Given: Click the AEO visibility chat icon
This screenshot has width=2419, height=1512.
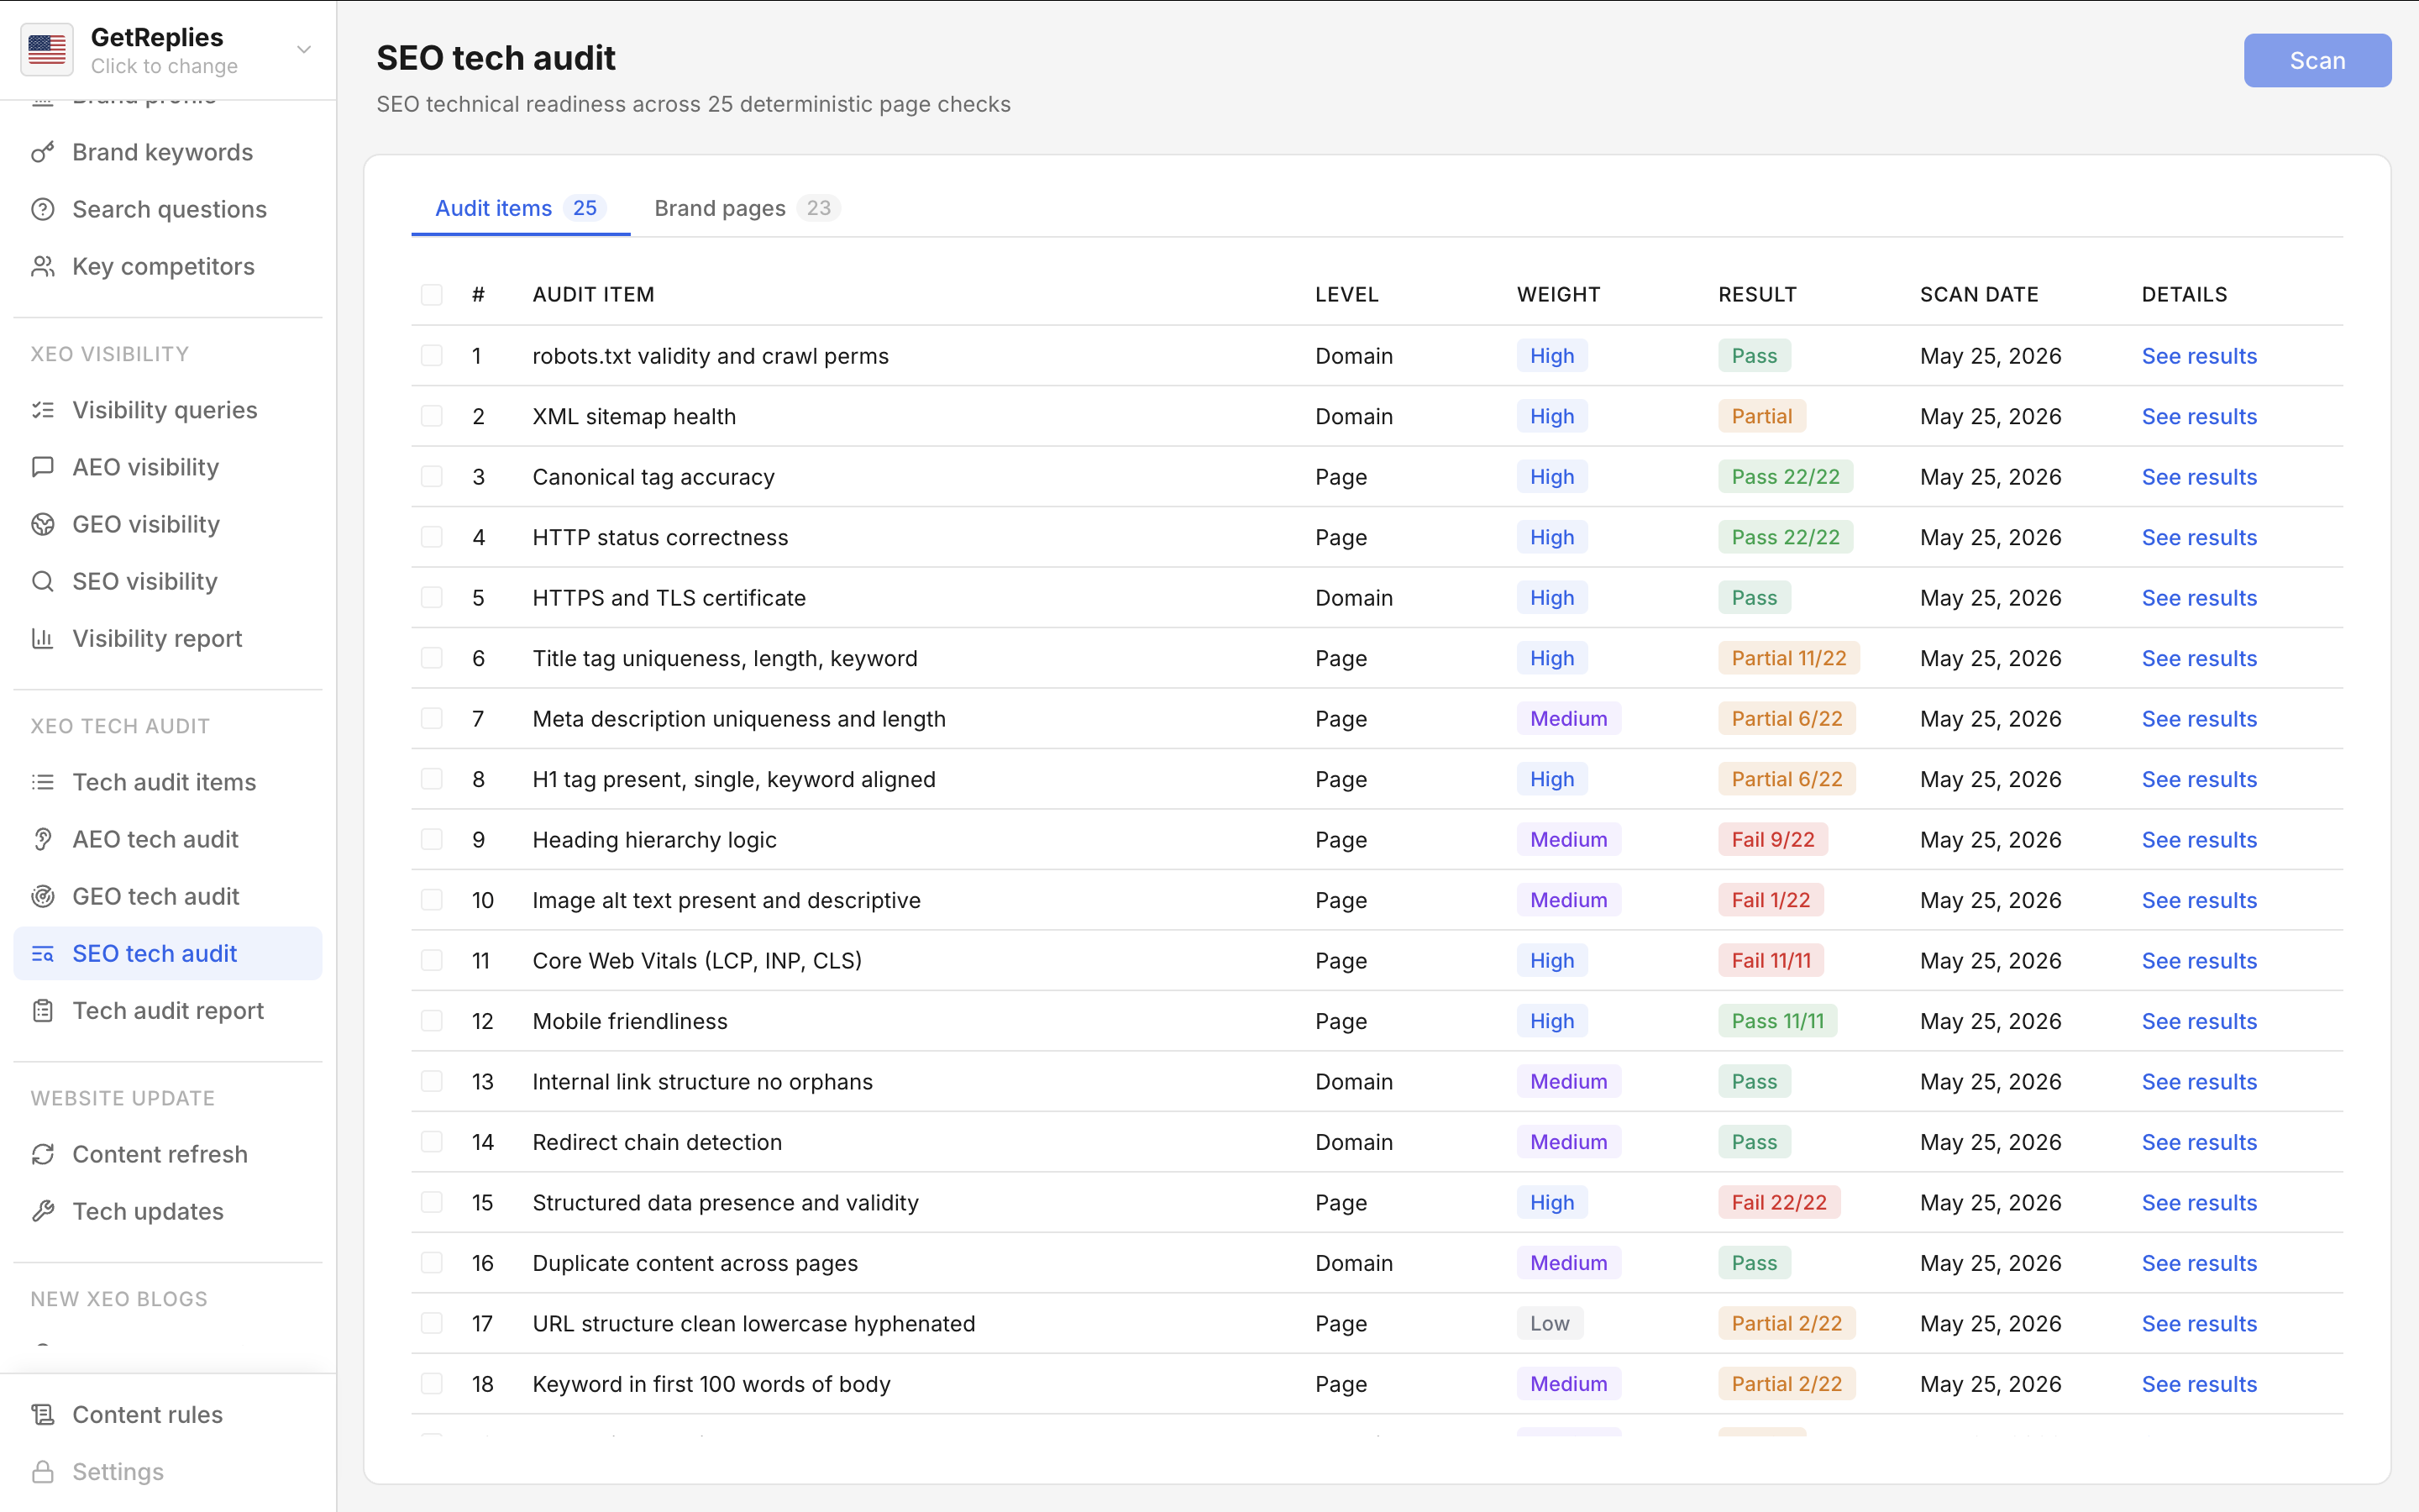Looking at the screenshot, I should (42, 467).
